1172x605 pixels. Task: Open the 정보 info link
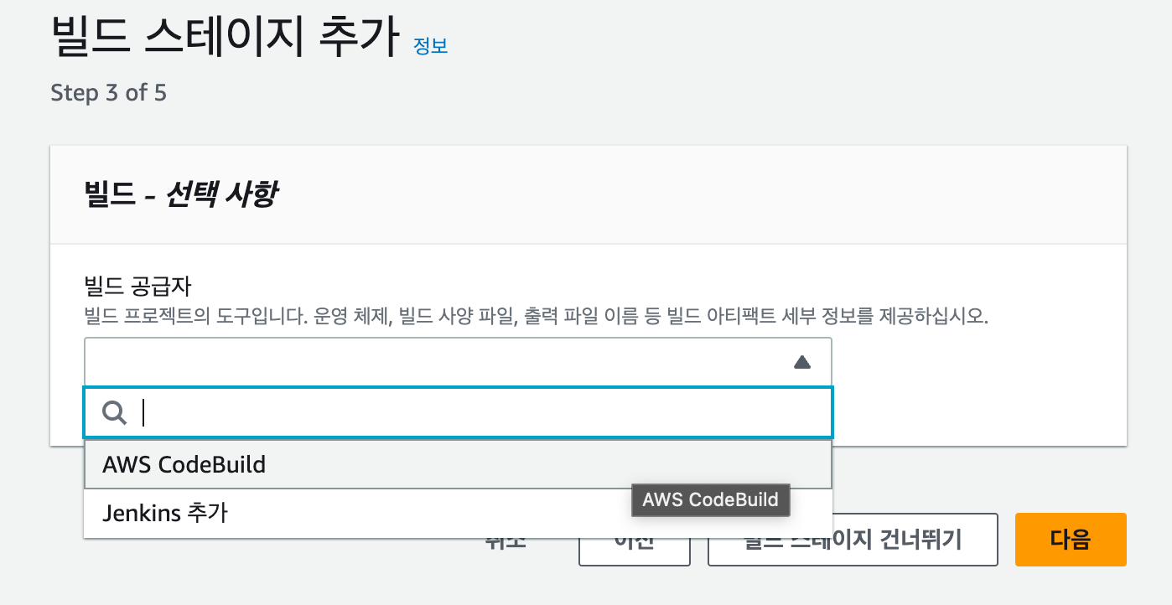coord(431,45)
